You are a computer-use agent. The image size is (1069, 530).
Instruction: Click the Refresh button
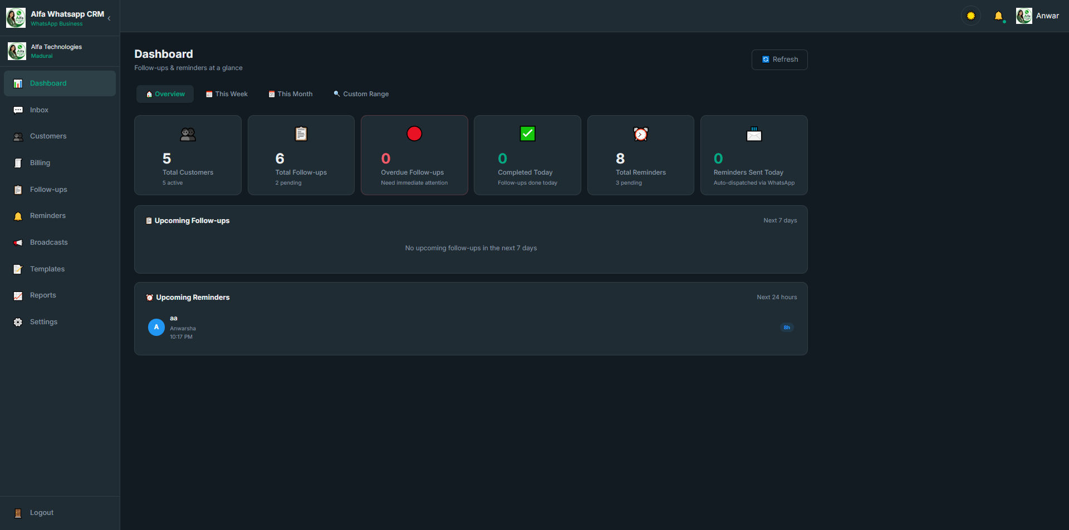(779, 60)
